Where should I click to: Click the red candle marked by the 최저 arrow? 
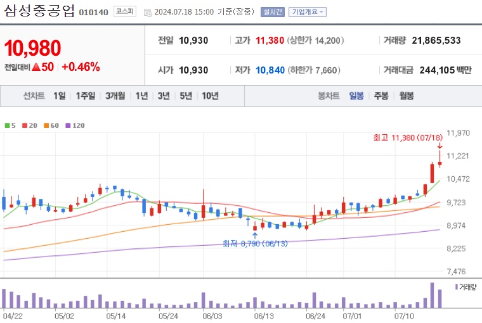point(255,227)
